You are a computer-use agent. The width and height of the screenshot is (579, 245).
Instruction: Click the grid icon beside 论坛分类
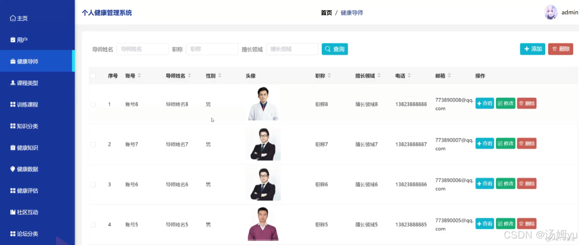pos(13,234)
